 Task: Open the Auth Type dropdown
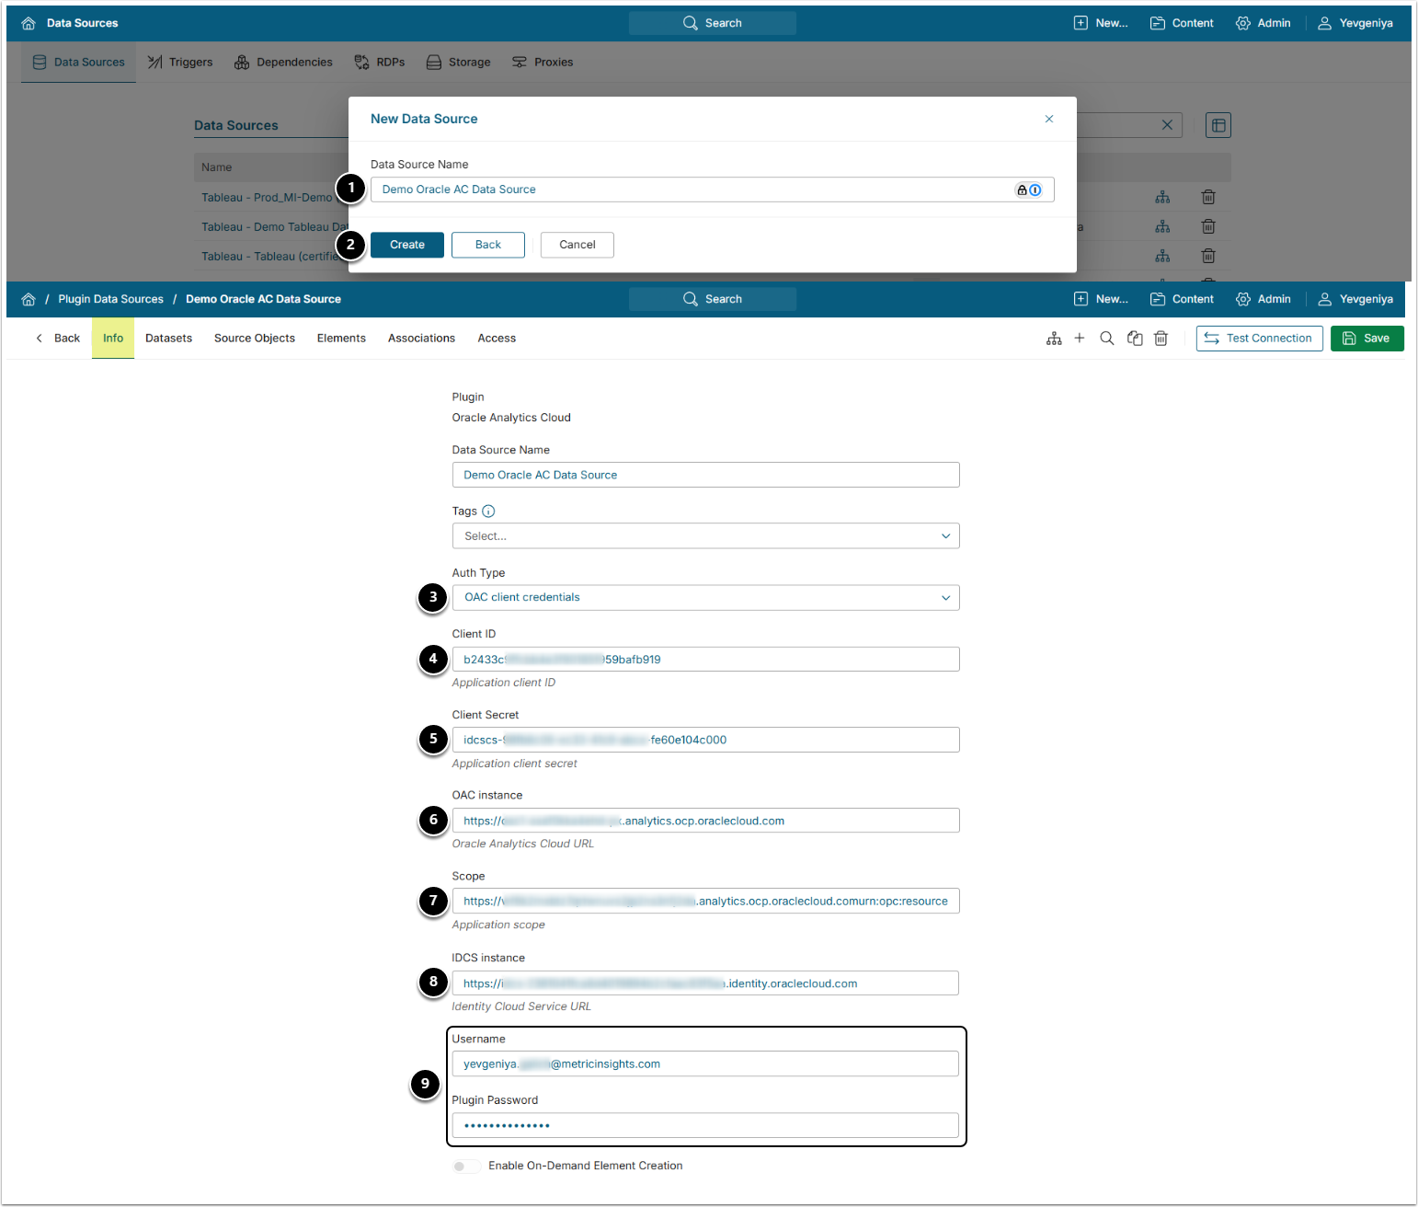(x=705, y=598)
